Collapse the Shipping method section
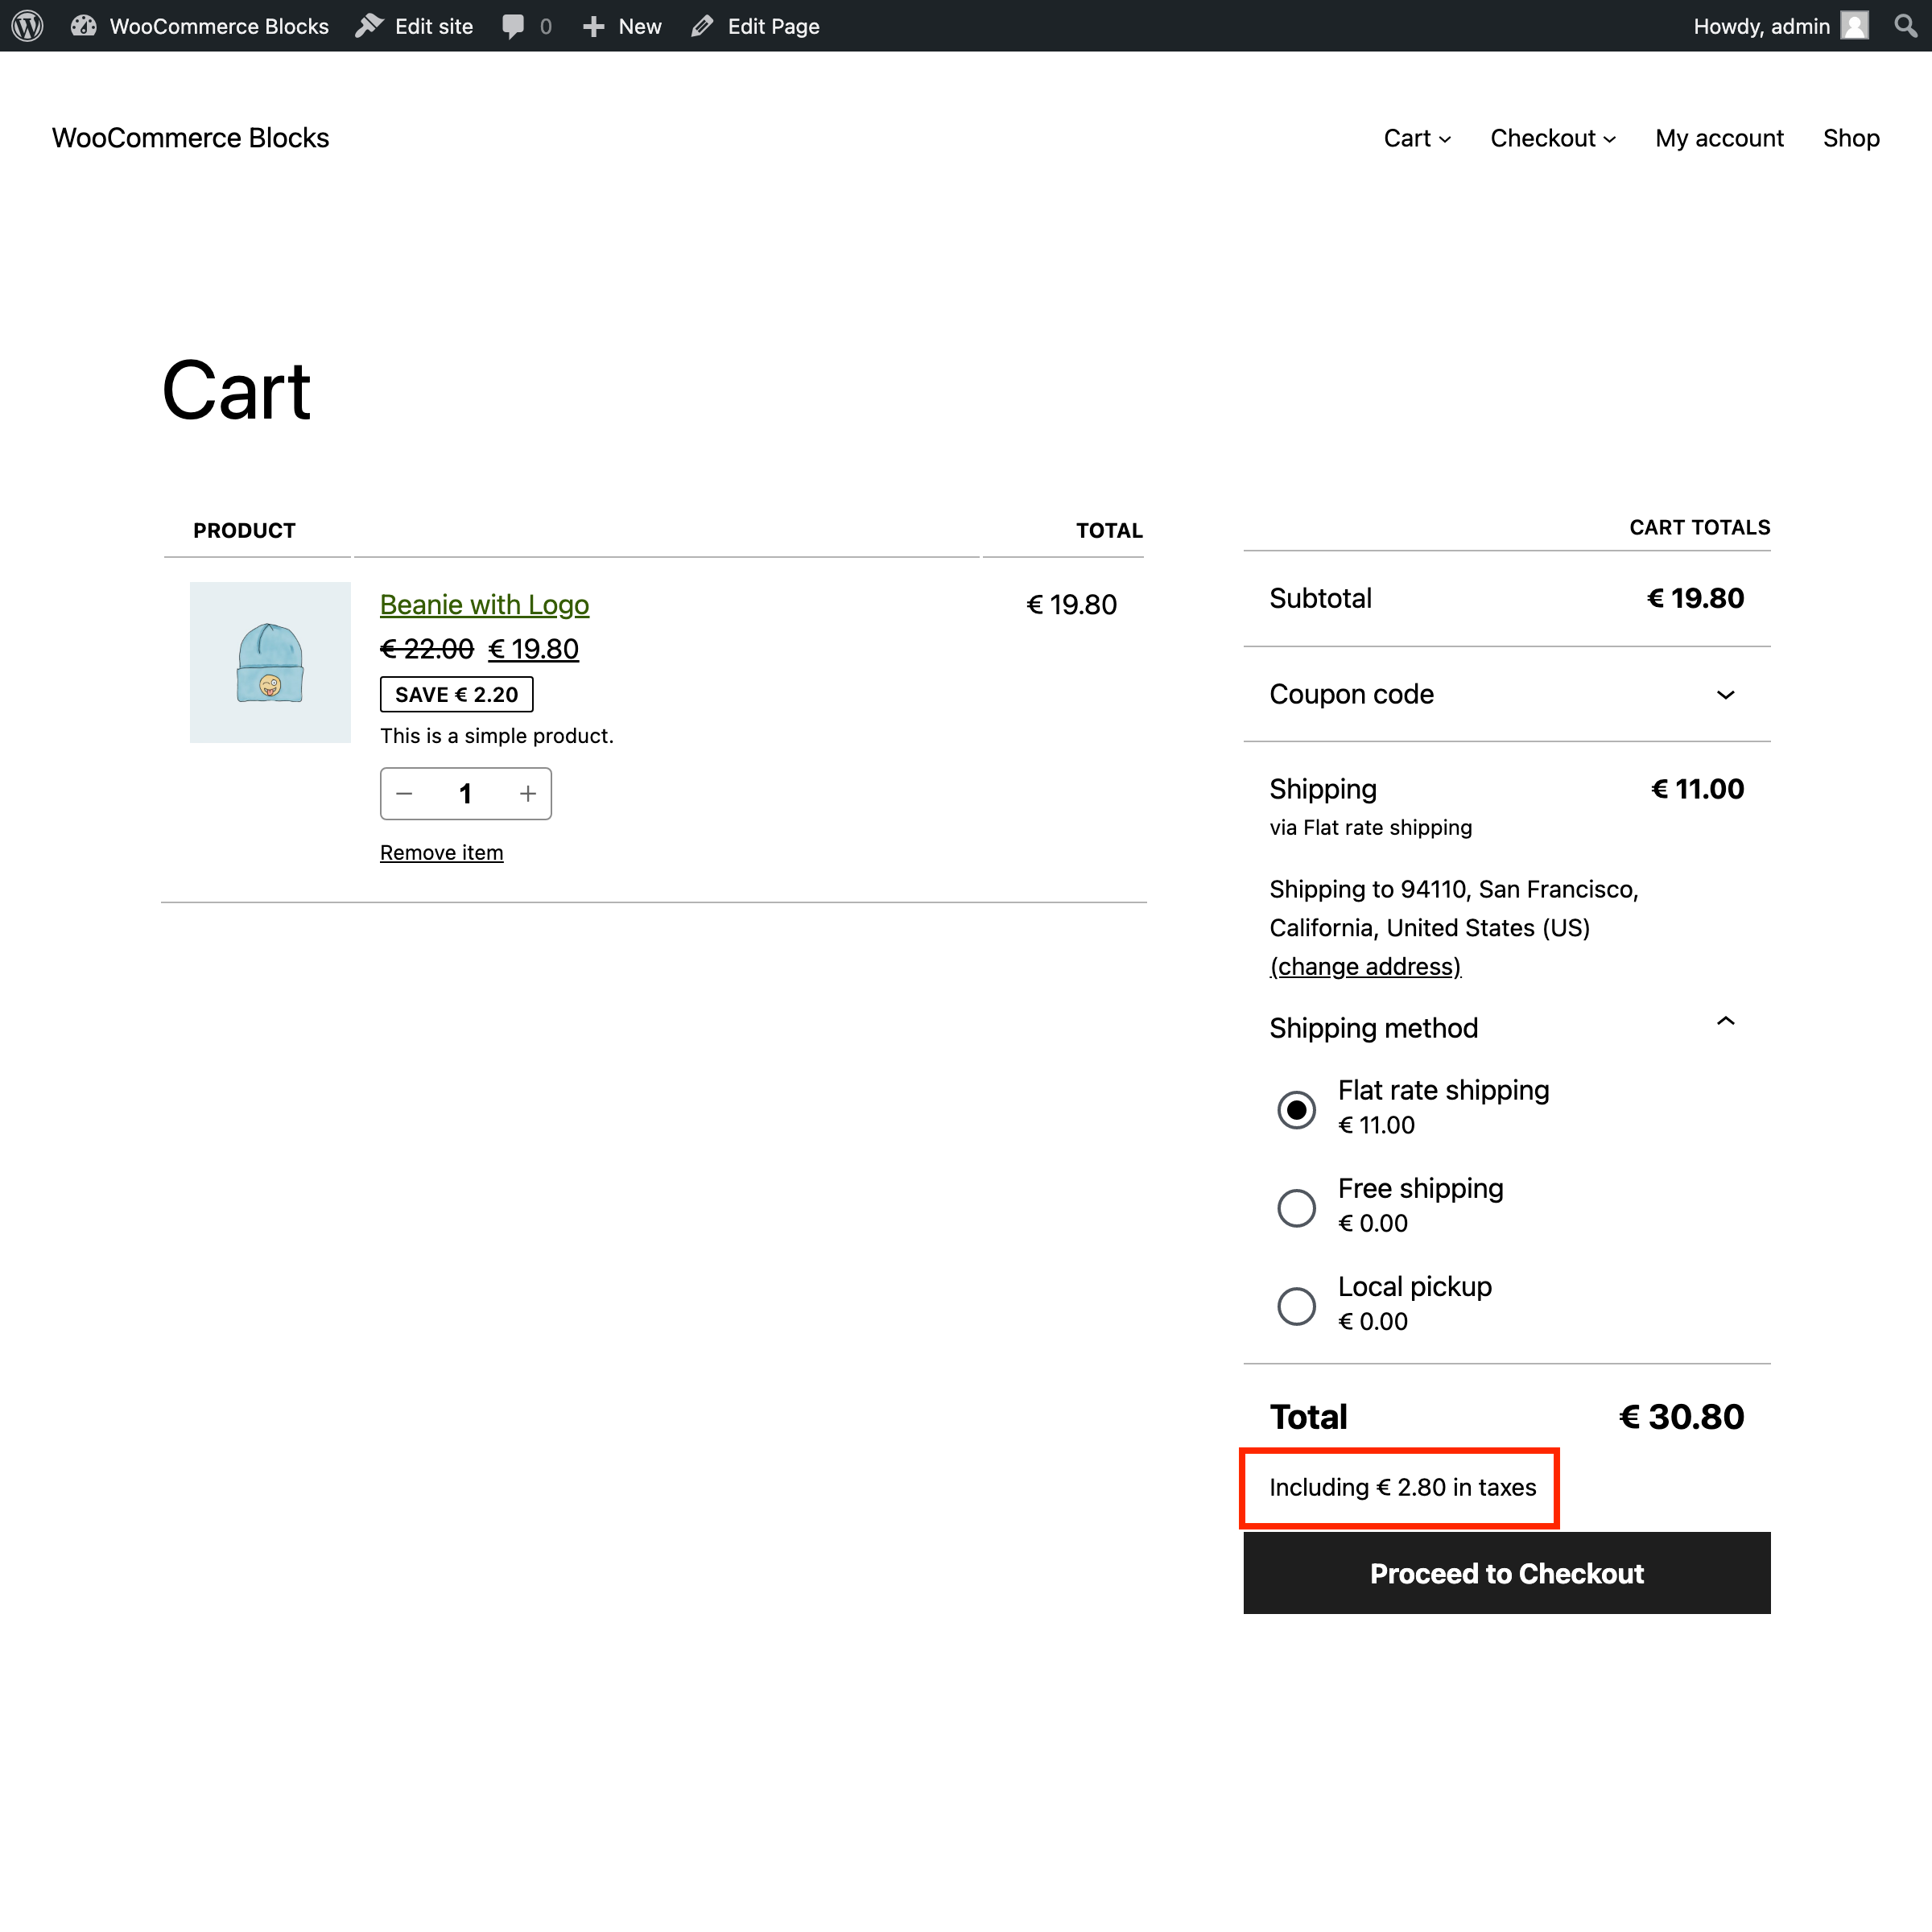The height and width of the screenshot is (1932, 1932). click(x=1725, y=1022)
